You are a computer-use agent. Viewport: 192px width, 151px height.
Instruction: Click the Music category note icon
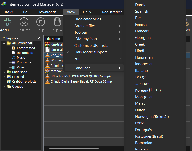[14, 57]
